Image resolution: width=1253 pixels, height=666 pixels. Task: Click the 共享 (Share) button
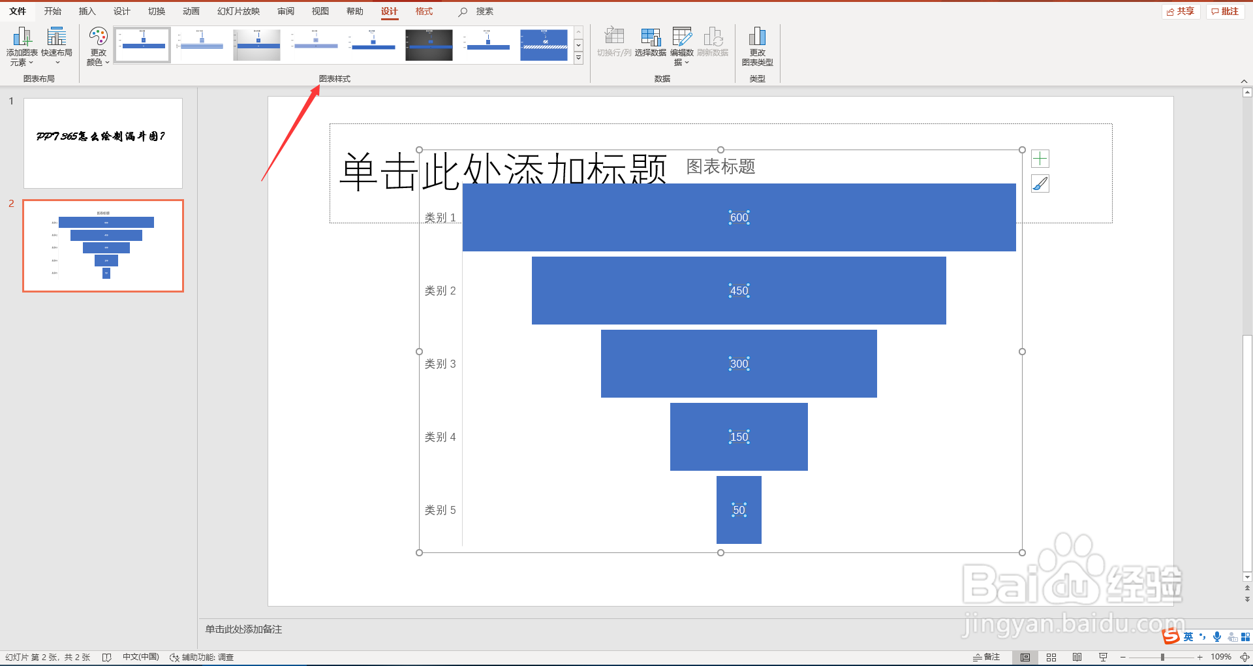coord(1181,11)
